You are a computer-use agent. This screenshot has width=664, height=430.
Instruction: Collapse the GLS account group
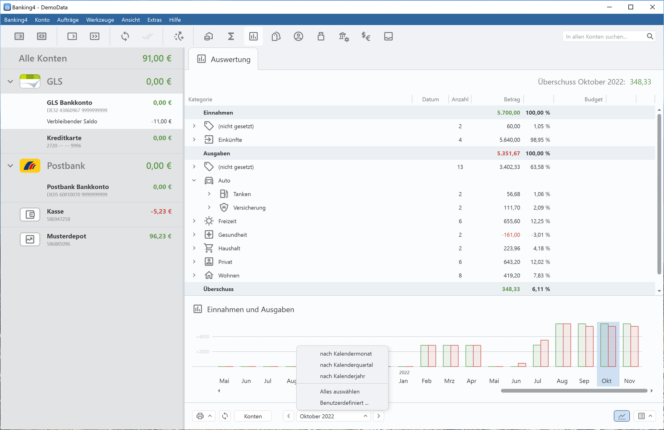10,81
